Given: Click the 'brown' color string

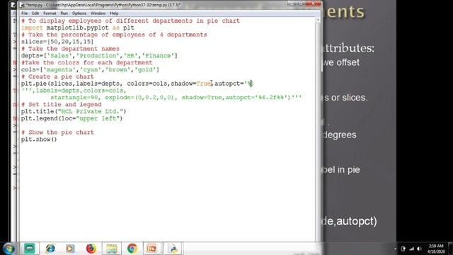Looking at the screenshot, I should [x=118, y=69].
